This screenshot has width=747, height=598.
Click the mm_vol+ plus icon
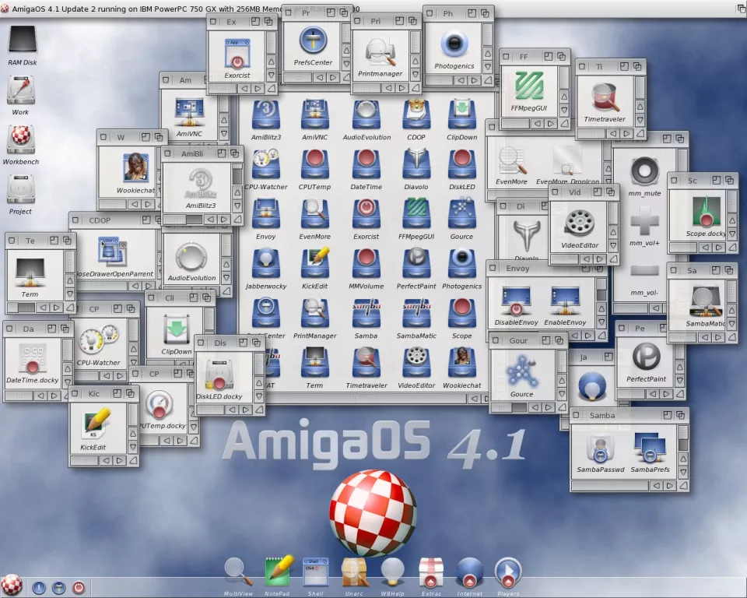(644, 221)
